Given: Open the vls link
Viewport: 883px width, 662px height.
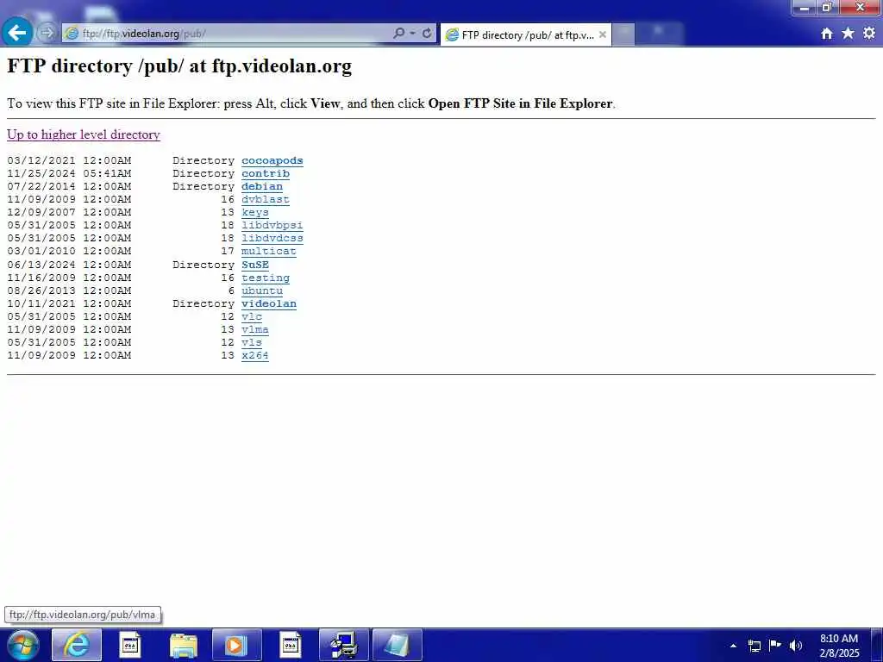Looking at the screenshot, I should pyautogui.click(x=252, y=342).
